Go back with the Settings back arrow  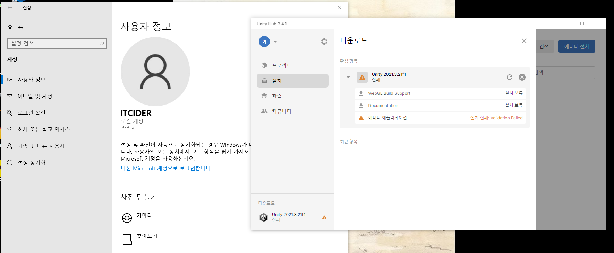tap(10, 7)
